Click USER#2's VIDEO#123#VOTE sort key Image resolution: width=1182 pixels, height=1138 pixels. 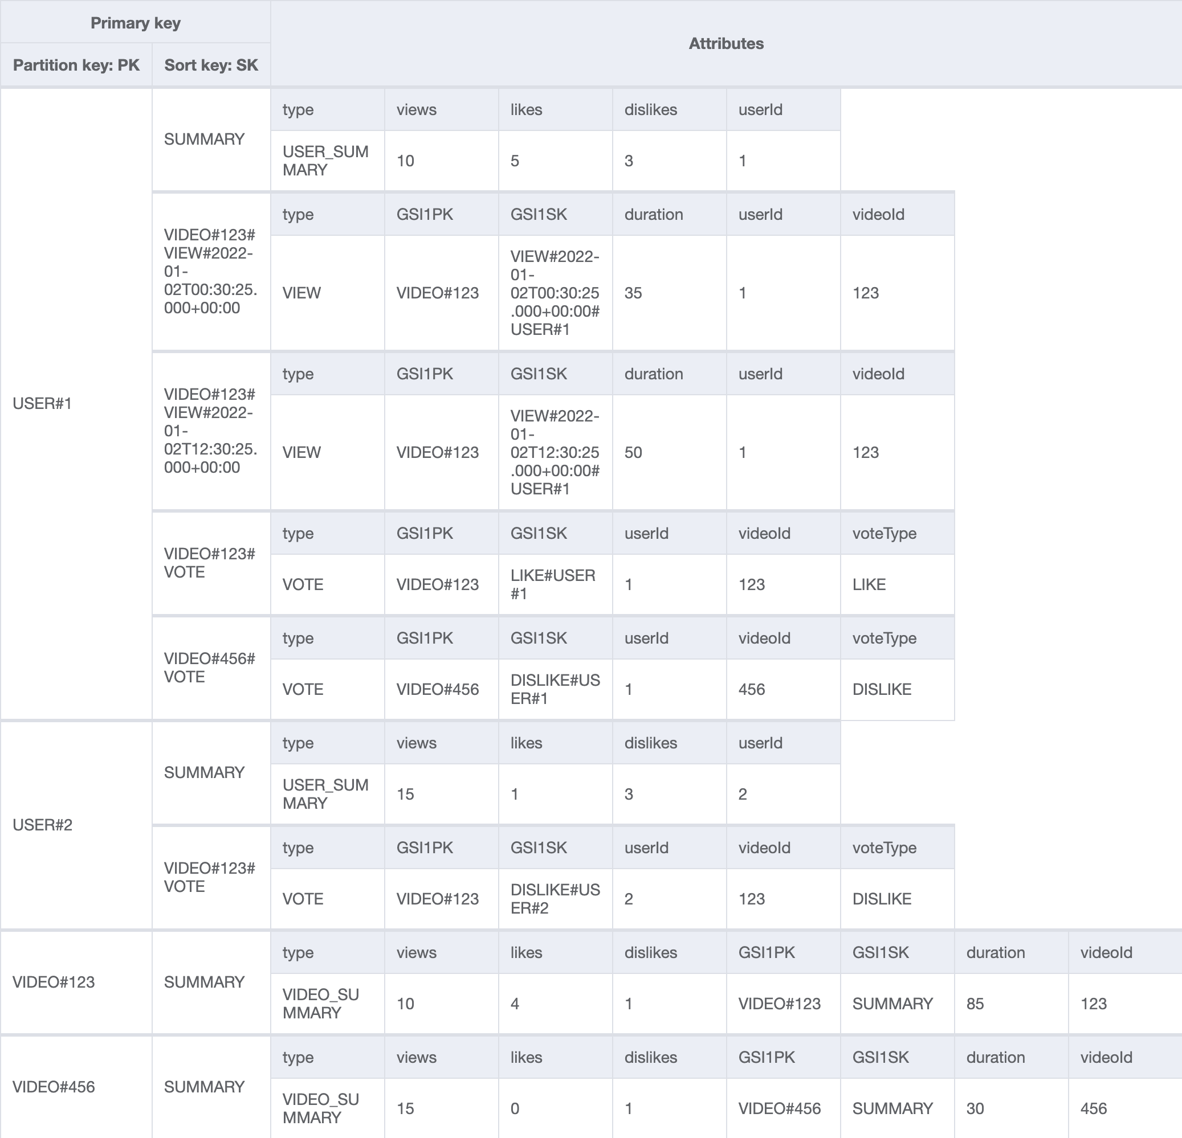click(211, 877)
